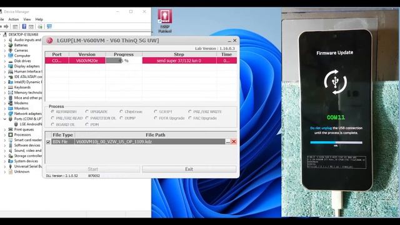The height and width of the screenshot is (225, 400).
Task: Open the File menu in Device Manager
Action: coord(2,19)
